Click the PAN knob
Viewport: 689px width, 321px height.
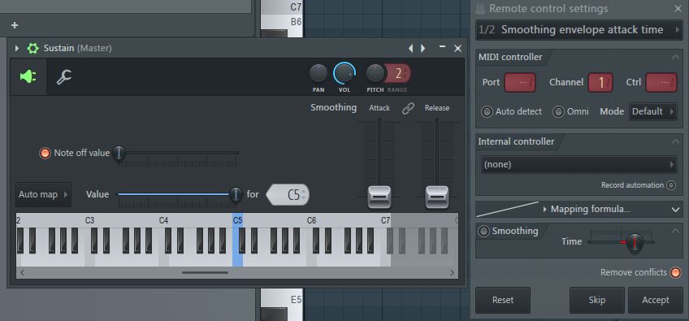318,73
